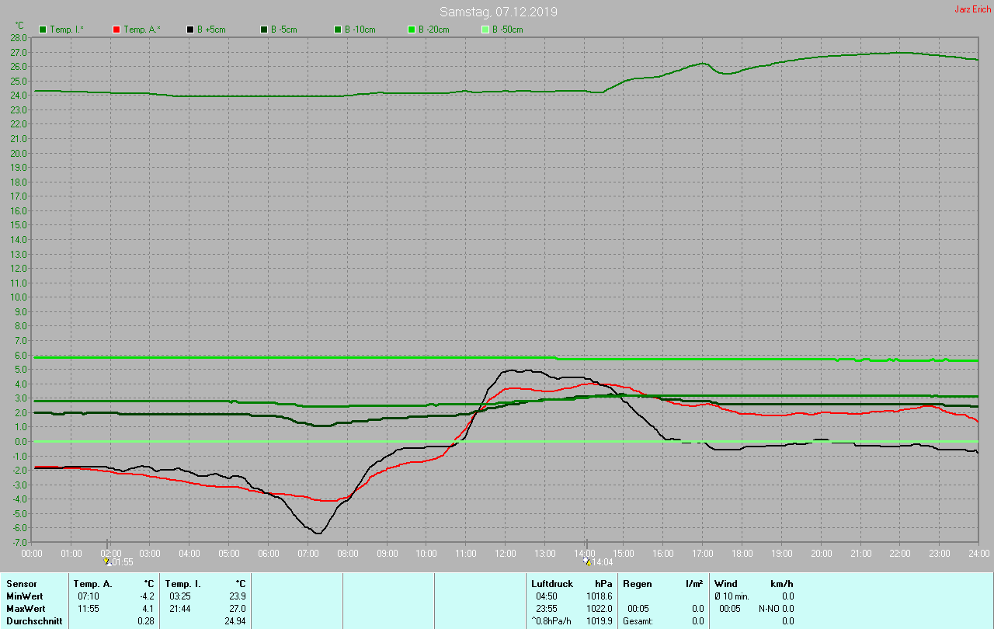
Task: Click the '01:55' marker time label
Action: pos(123,561)
